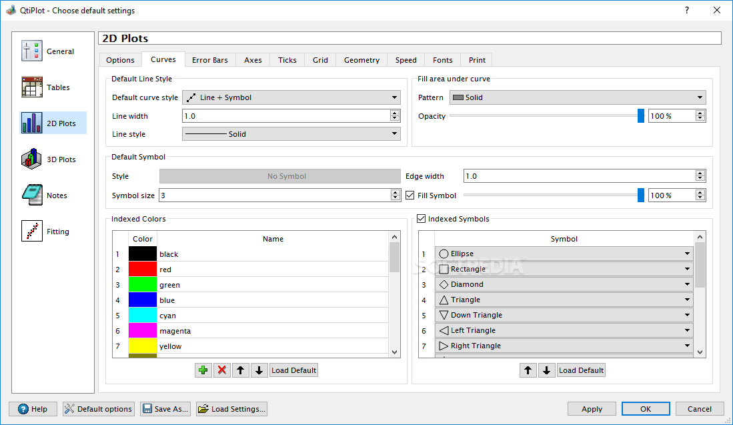Select the 2D Plots category icon

31,123
